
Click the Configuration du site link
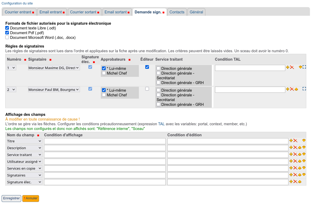[x=17, y=3]
